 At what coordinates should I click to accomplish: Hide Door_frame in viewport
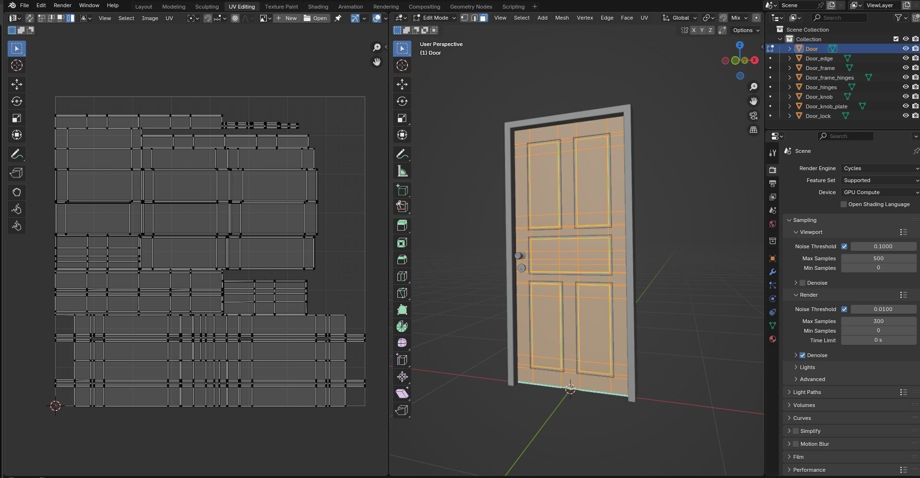(906, 68)
